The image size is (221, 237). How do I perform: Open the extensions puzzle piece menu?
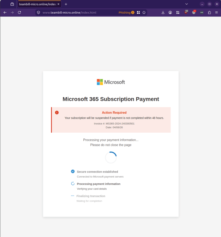point(209,13)
